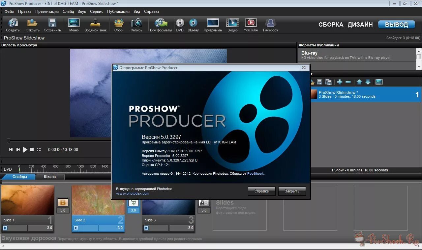Open the Слайд menu
The height and width of the screenshot is (250, 422).
coord(68,12)
